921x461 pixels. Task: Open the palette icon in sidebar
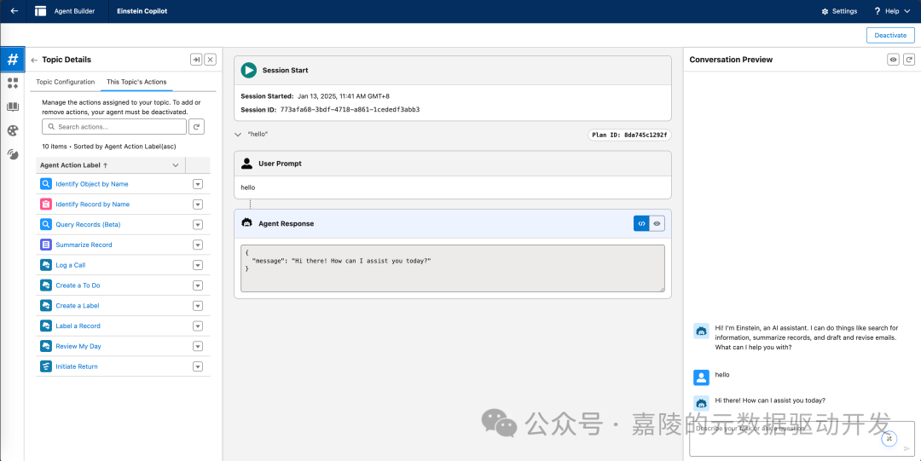12,130
